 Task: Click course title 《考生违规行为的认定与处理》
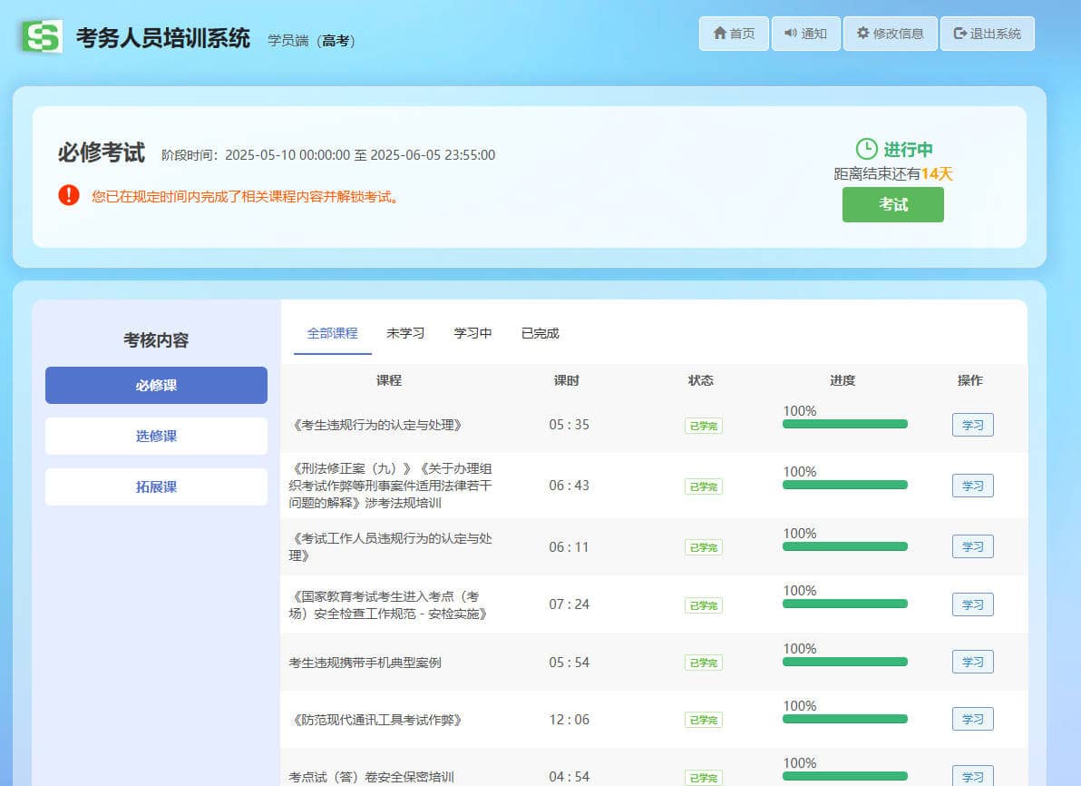[x=375, y=425]
